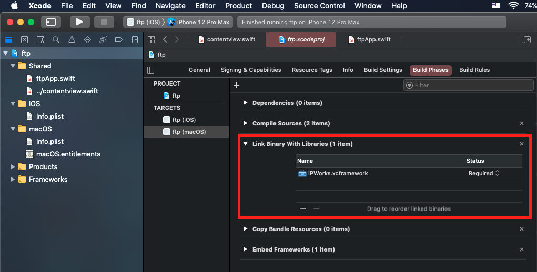Screen dimensions: 537x272
Task: Toggle the navigator sidebar button
Action: [51, 22]
